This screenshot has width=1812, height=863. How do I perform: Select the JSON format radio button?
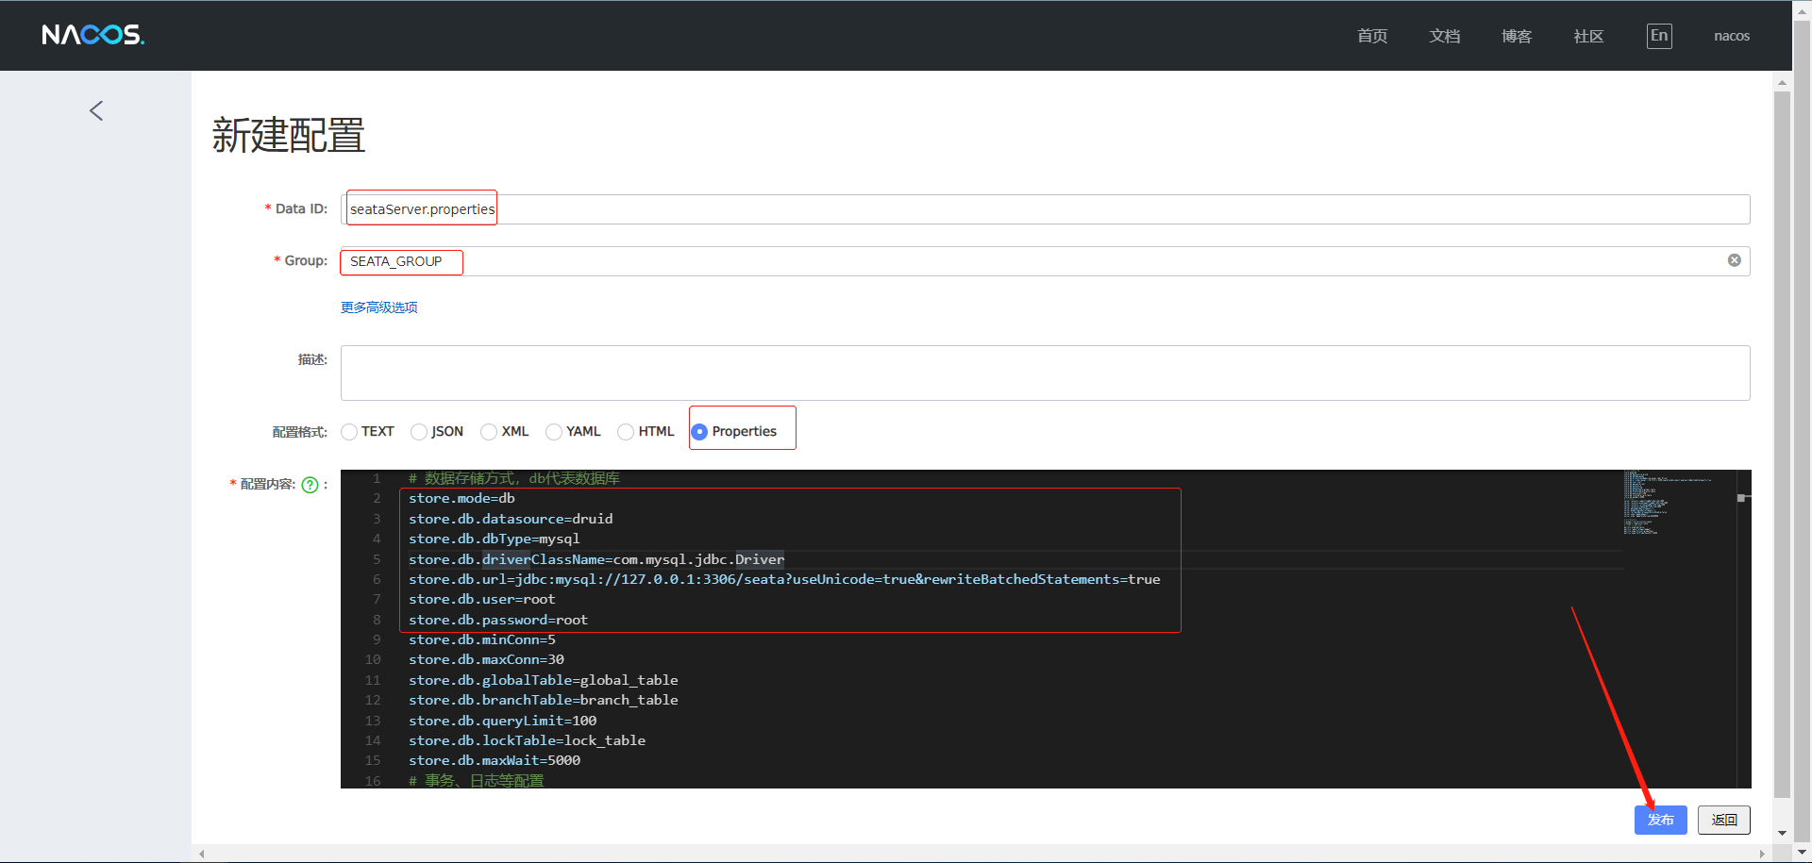[420, 432]
